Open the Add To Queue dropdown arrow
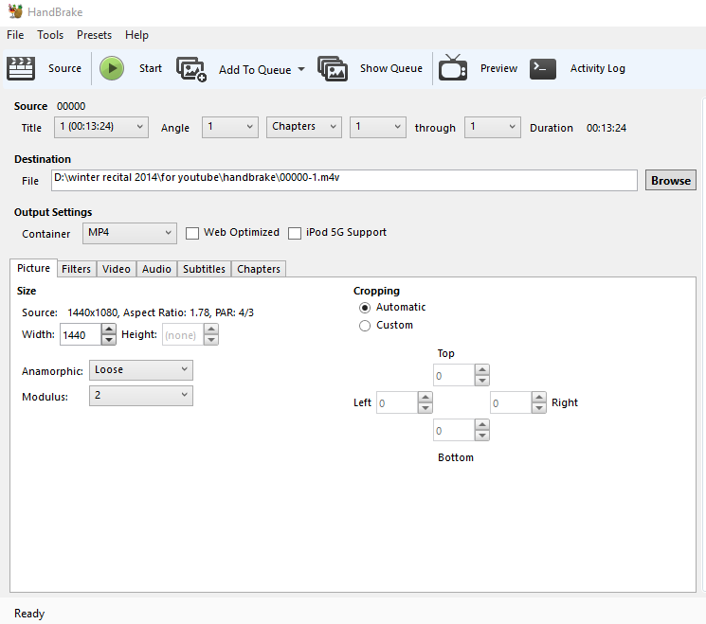Viewport: 706px width, 624px height. click(301, 69)
